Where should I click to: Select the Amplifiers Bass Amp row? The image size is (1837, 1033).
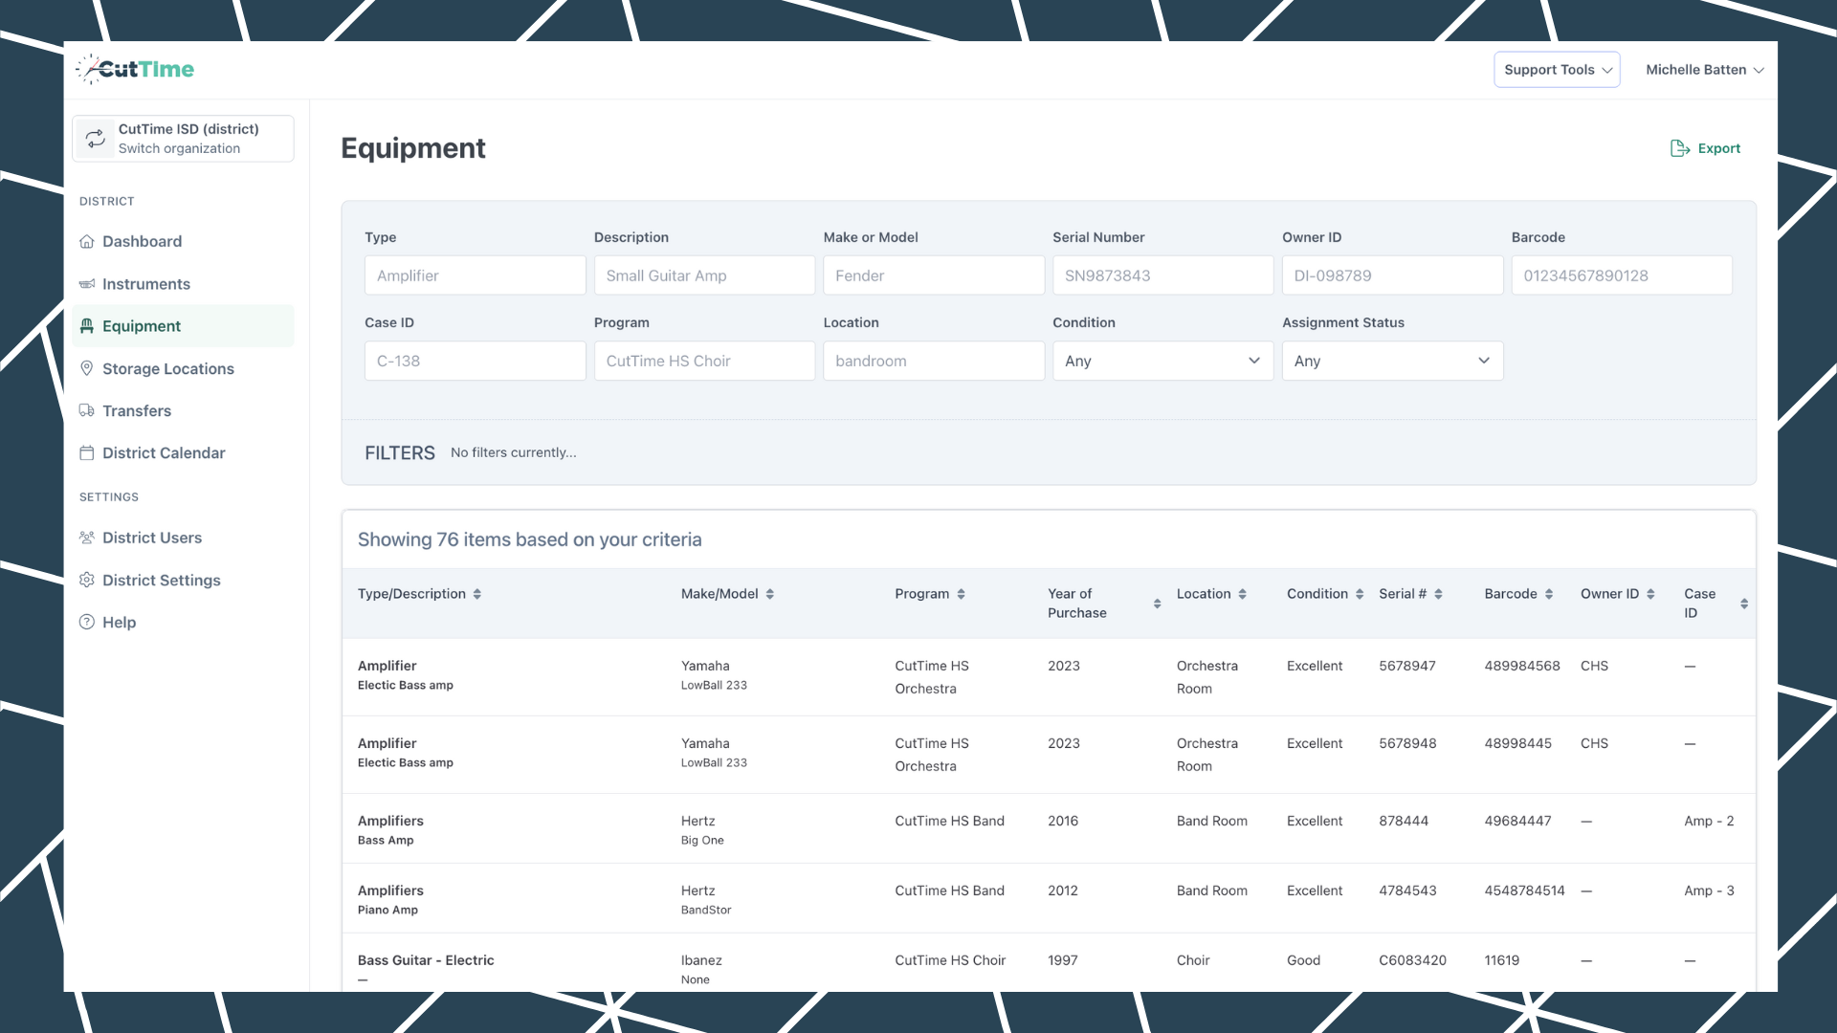tap(1049, 828)
